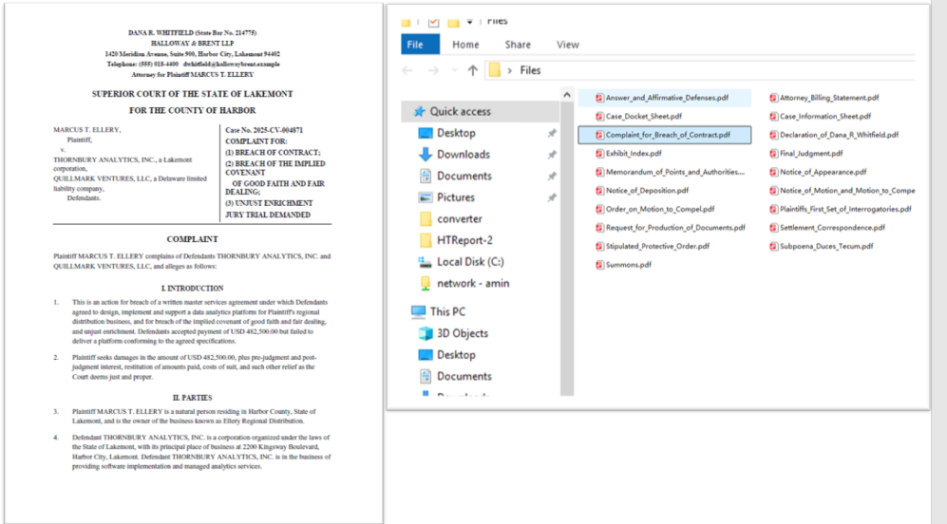Viewport: 947px width, 524px height.
Task: Click PDF icon of Request_for_Production_of_Documents.pdf
Action: tap(599, 228)
